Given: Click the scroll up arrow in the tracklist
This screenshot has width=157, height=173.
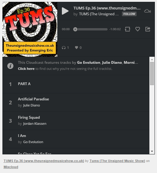Looking at the screenshot, I should [x=152, y=59].
